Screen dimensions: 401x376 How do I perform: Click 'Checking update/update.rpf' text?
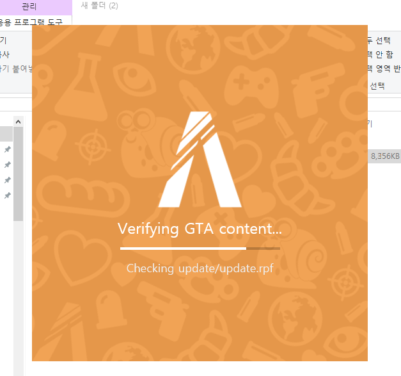[x=200, y=268]
